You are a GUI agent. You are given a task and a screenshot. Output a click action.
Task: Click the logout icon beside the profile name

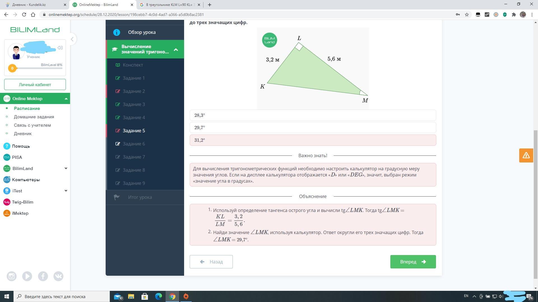coord(60,48)
